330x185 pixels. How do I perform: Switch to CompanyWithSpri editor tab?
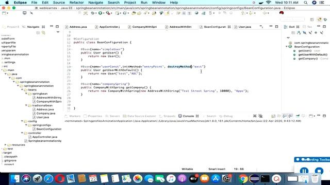pos(144,27)
